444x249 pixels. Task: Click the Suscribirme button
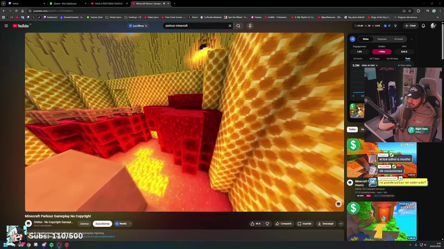(102, 224)
